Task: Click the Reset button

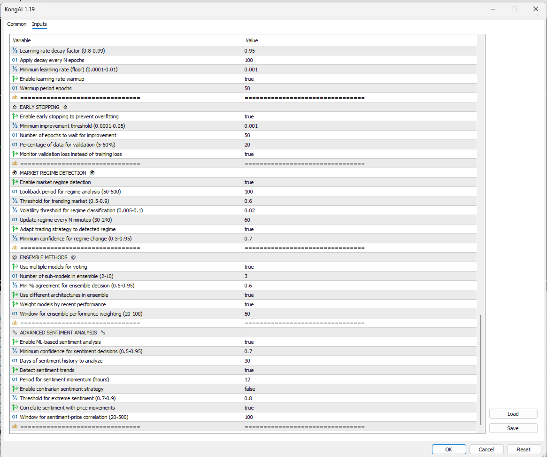Action: point(523,449)
